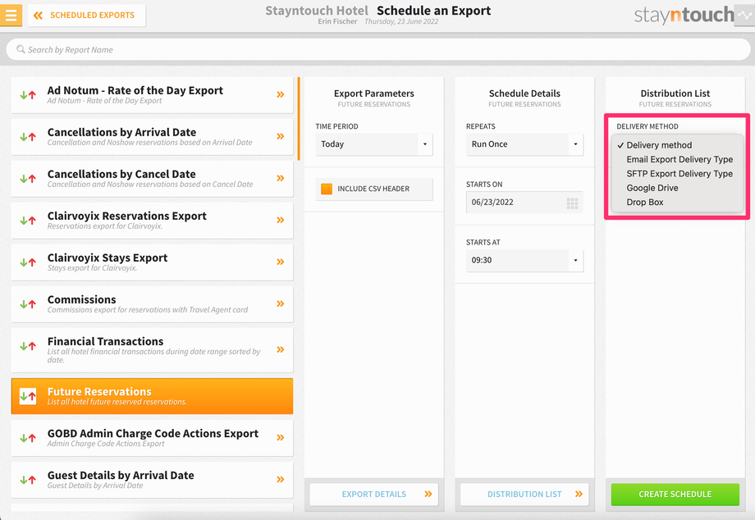Open Cancellations by Arrival Date chevron
Viewport: 755px width, 520px height.
(280, 137)
